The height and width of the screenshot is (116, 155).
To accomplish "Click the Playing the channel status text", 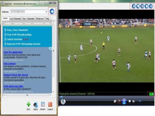I will click(77, 94).
